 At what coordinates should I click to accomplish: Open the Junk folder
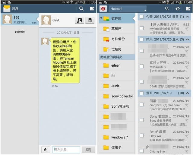(x=117, y=86)
